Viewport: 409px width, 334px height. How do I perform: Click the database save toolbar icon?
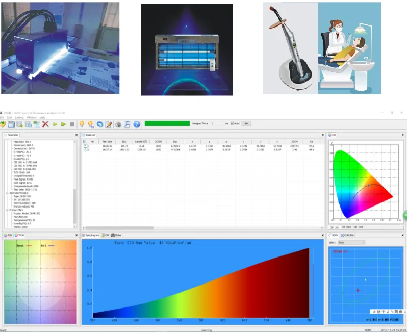(x=29, y=124)
